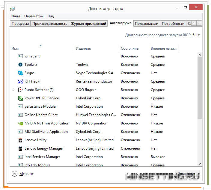Viewport: 211px width, 190px height.
Task: Select the PowerDVD RC Service icon
Action: [20, 98]
